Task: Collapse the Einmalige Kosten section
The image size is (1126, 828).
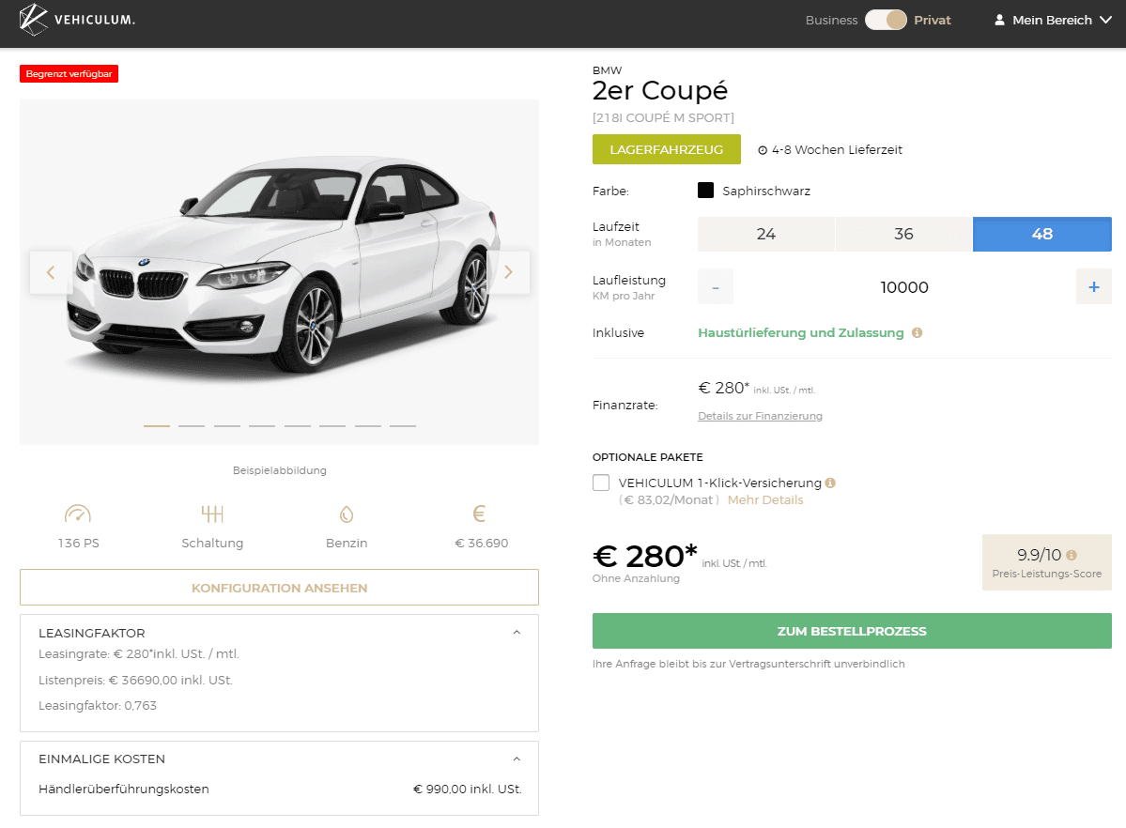Action: pyautogui.click(x=517, y=759)
